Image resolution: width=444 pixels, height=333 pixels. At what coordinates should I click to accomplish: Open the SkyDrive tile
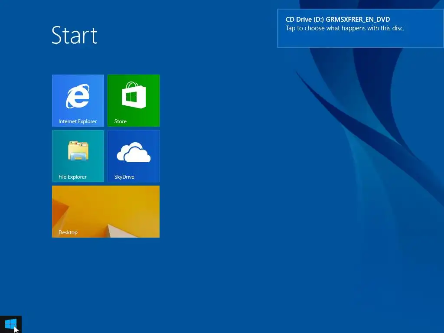(134, 156)
